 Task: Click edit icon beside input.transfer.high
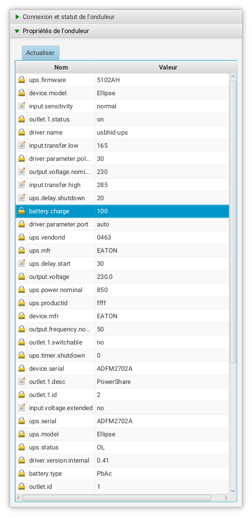tap(22, 185)
